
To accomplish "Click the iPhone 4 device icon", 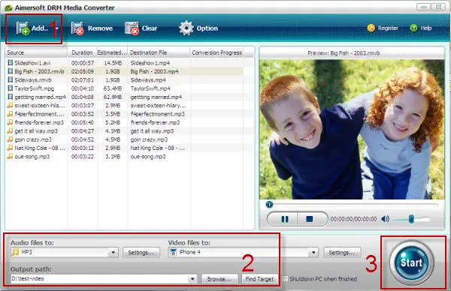I will (173, 252).
